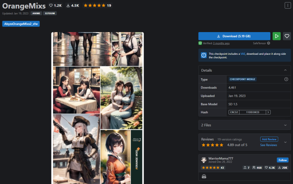Open the checkpoint merge type help icon
293x184 pixels.
(x=286, y=79)
